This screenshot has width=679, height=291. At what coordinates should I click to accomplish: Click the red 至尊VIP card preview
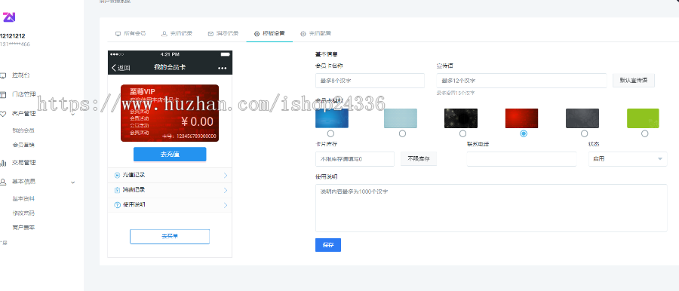[170, 113]
